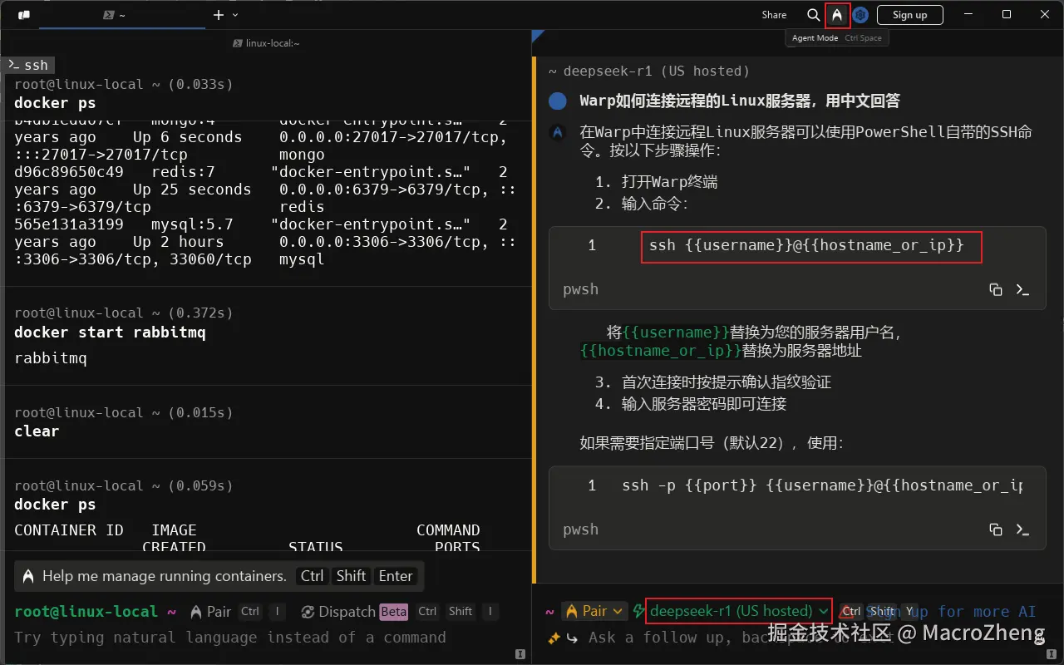Click the blue corner marker of AI pane

(x=537, y=36)
